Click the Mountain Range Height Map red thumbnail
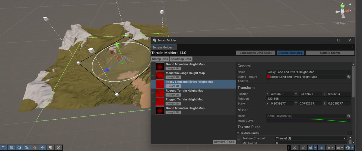 pos(160,75)
